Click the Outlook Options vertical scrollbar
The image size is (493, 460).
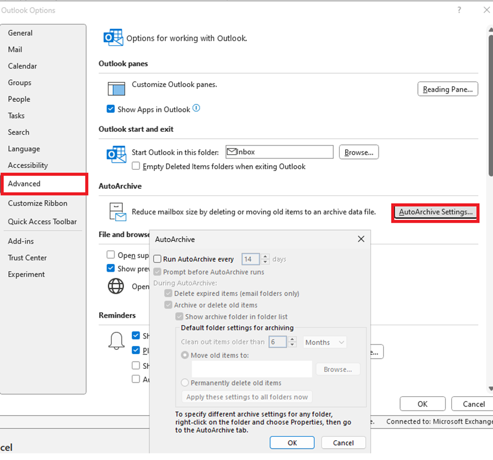pos(491,105)
